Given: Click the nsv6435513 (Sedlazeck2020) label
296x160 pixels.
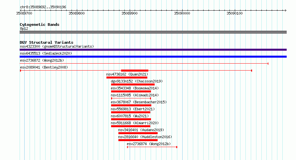Looking at the screenshot, I should point(46,53).
